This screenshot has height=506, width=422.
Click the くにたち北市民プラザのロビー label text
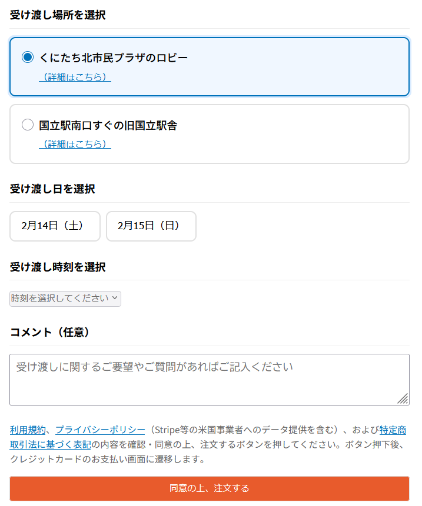click(114, 58)
